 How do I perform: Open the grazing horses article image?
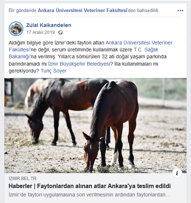click(95, 126)
